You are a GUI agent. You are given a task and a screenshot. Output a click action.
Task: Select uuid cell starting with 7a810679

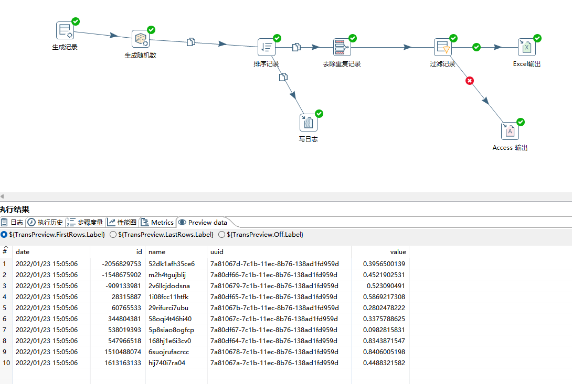point(279,286)
